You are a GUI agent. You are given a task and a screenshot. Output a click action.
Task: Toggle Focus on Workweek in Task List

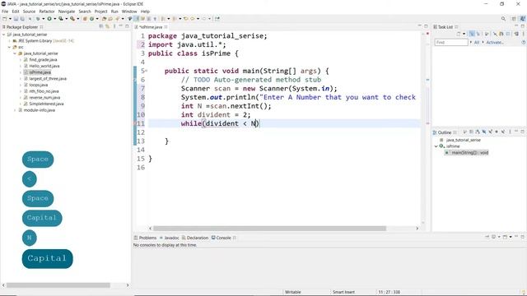tap(487, 34)
